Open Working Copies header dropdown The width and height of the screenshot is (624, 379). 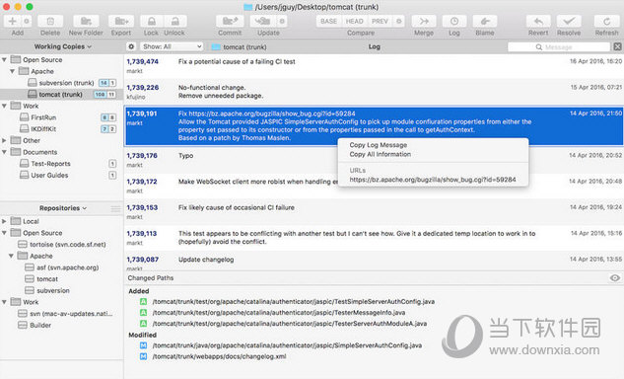pyautogui.click(x=62, y=46)
